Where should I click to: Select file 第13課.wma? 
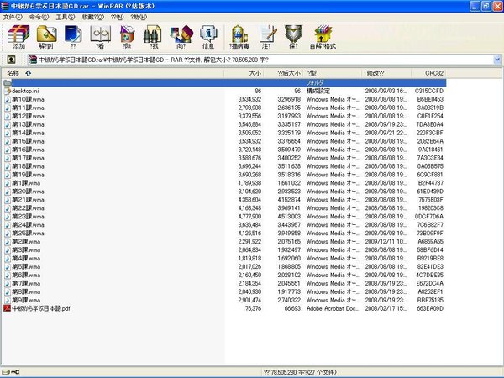click(28, 124)
